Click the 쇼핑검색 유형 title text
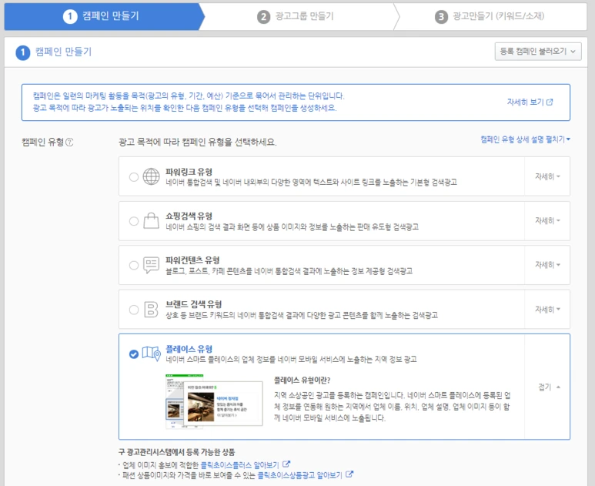This screenshot has height=486, width=595. click(x=189, y=216)
